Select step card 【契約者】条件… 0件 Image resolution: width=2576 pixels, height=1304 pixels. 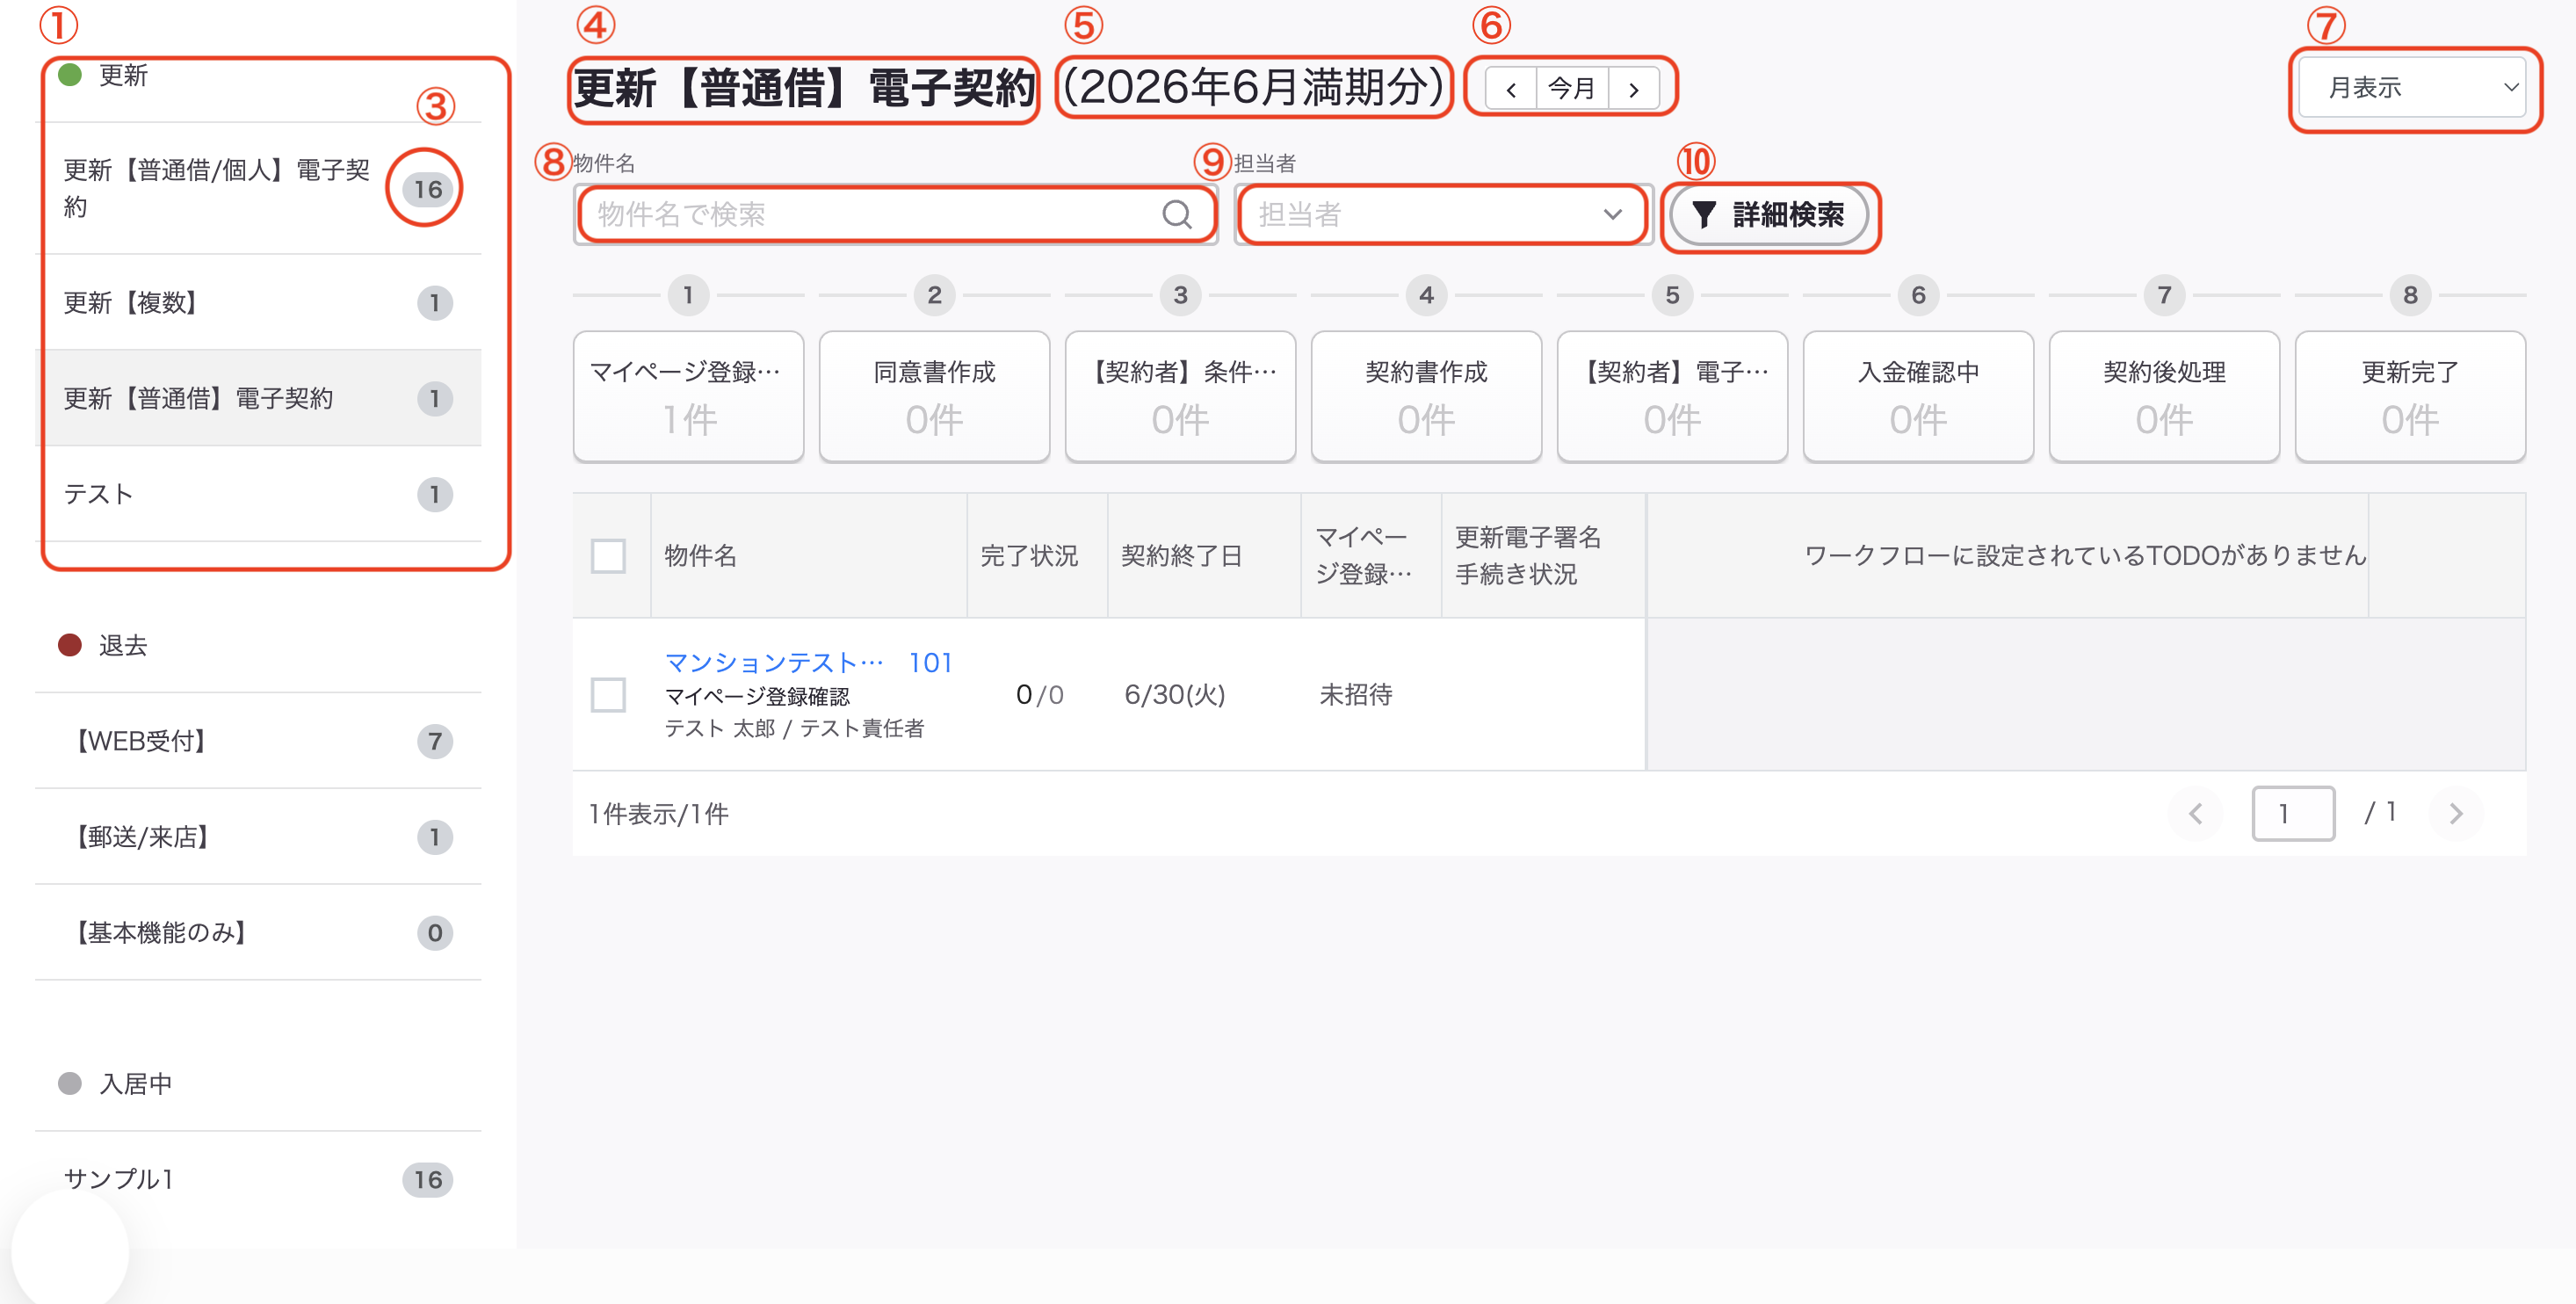pos(1181,397)
